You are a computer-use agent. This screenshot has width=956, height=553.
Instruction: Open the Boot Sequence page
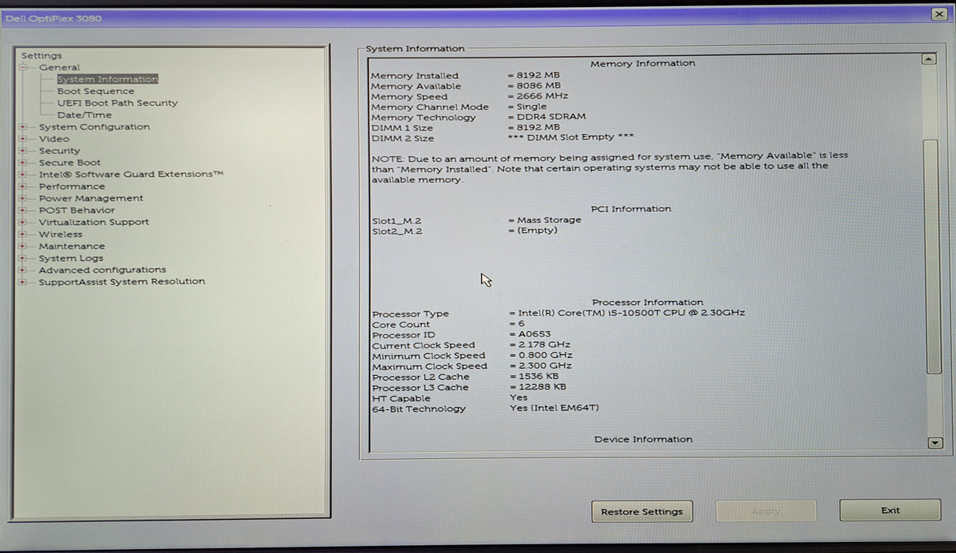96,91
